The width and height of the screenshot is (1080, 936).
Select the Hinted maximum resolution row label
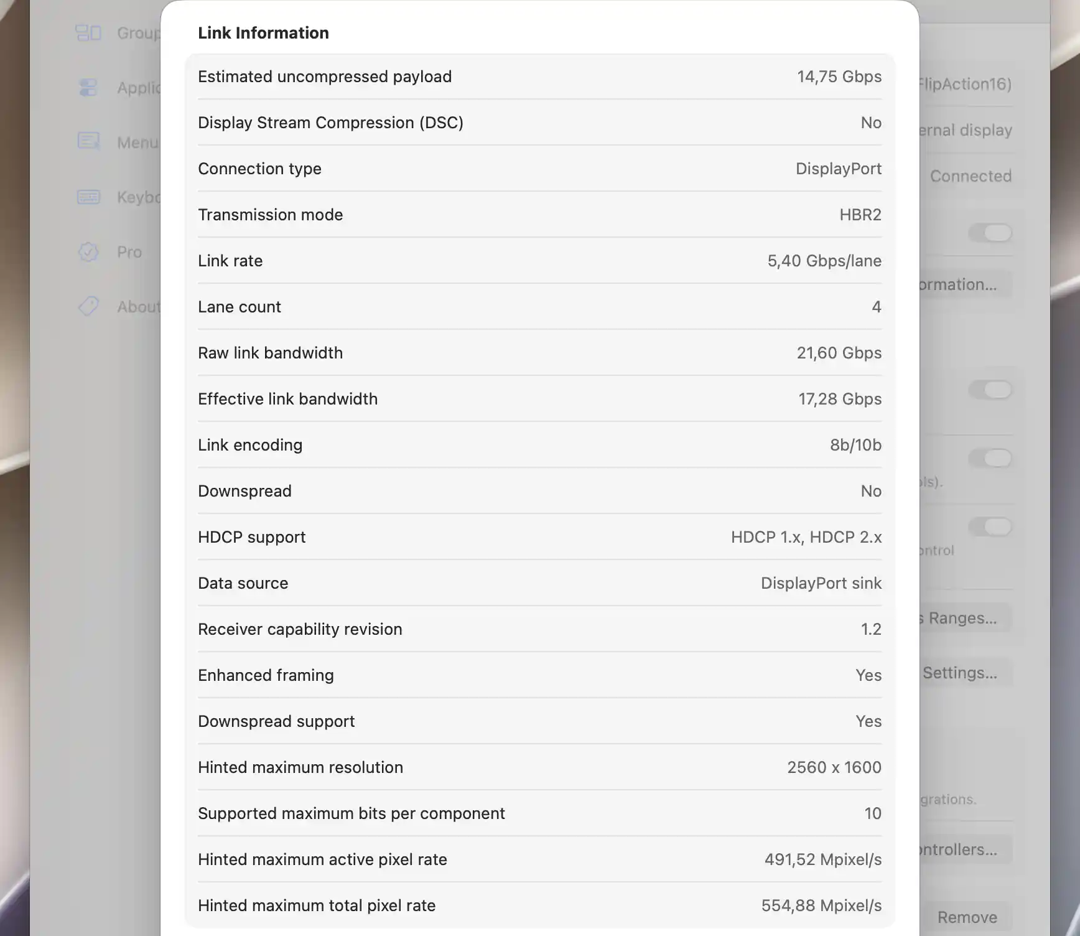coord(300,767)
